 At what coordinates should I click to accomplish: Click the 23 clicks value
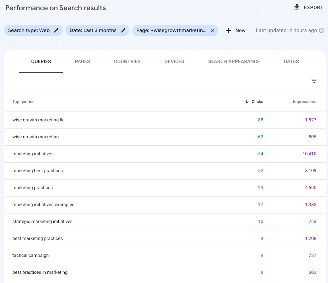pyautogui.click(x=260, y=188)
